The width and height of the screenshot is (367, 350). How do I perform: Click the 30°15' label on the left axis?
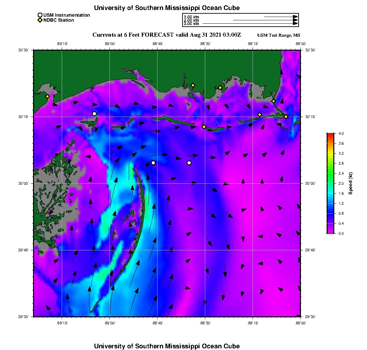[23, 117]
